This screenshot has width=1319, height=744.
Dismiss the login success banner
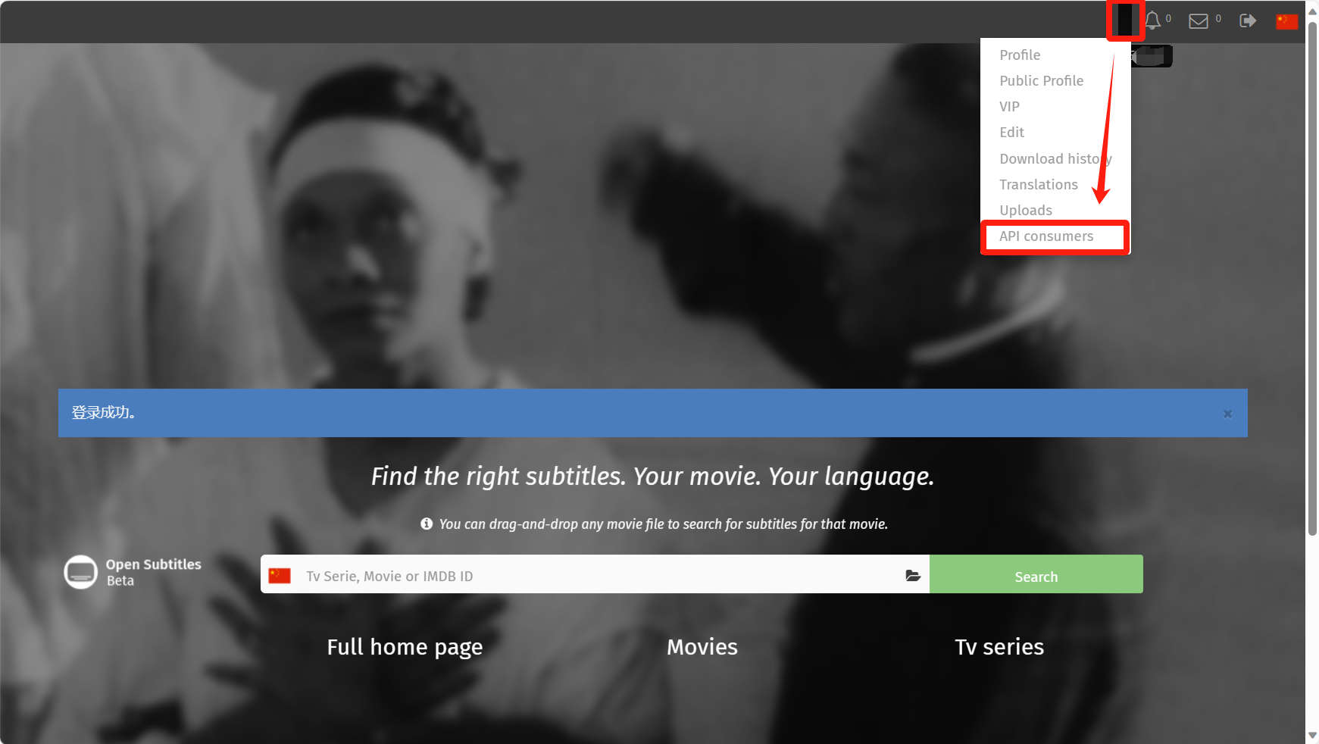tap(1227, 414)
